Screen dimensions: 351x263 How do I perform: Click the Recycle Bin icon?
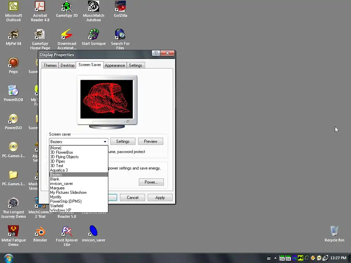pos(334,234)
